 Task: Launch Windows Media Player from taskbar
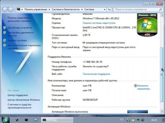[36, 120]
